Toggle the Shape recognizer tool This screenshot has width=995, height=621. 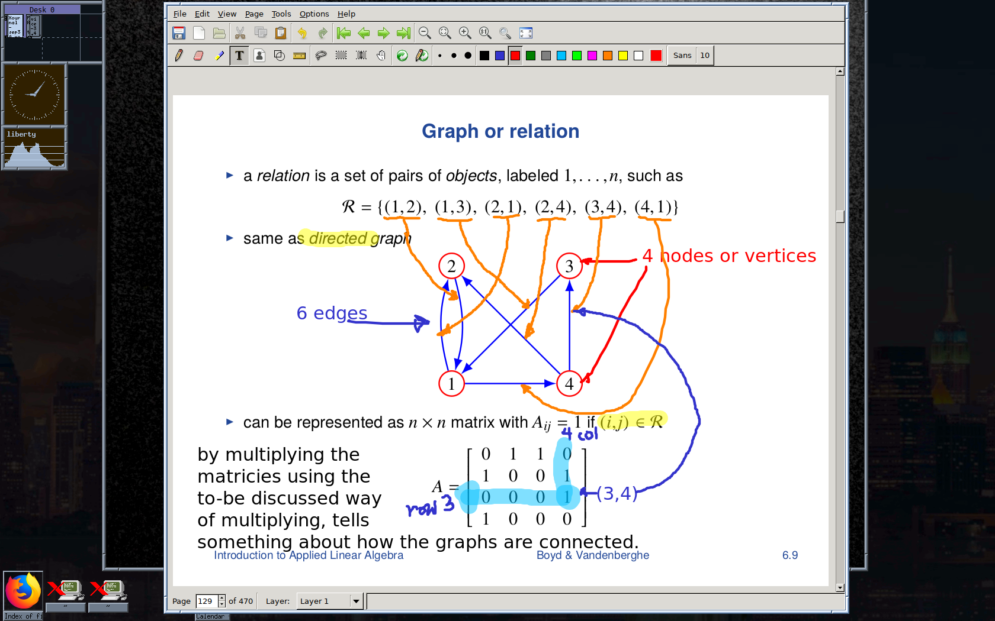click(x=280, y=56)
